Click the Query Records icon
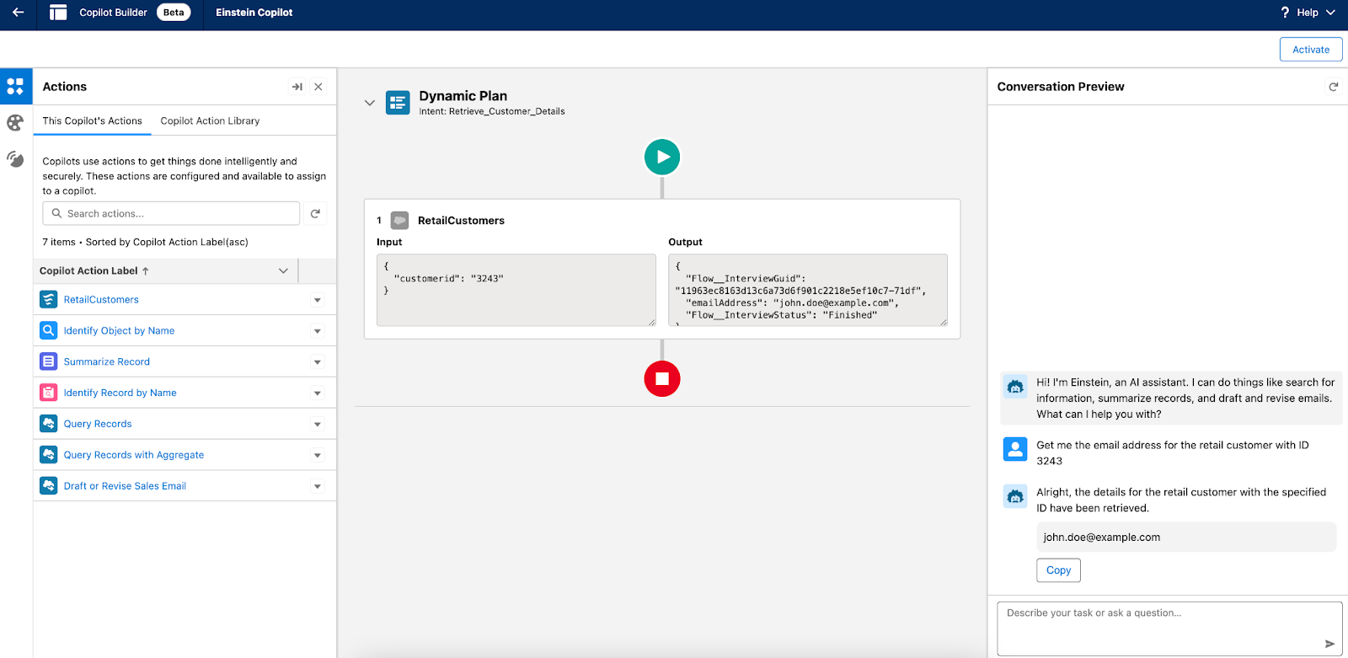Screen dimensions: 1348x658 [49, 423]
